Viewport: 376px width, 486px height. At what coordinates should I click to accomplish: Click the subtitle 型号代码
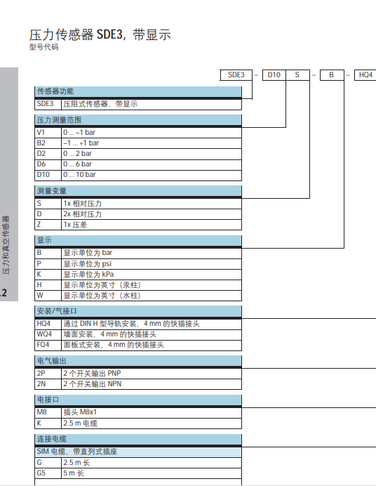point(43,47)
